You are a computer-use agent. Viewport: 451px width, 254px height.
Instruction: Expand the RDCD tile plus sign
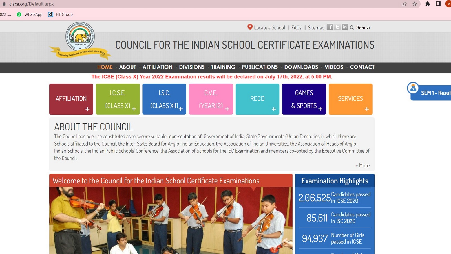coord(274,109)
